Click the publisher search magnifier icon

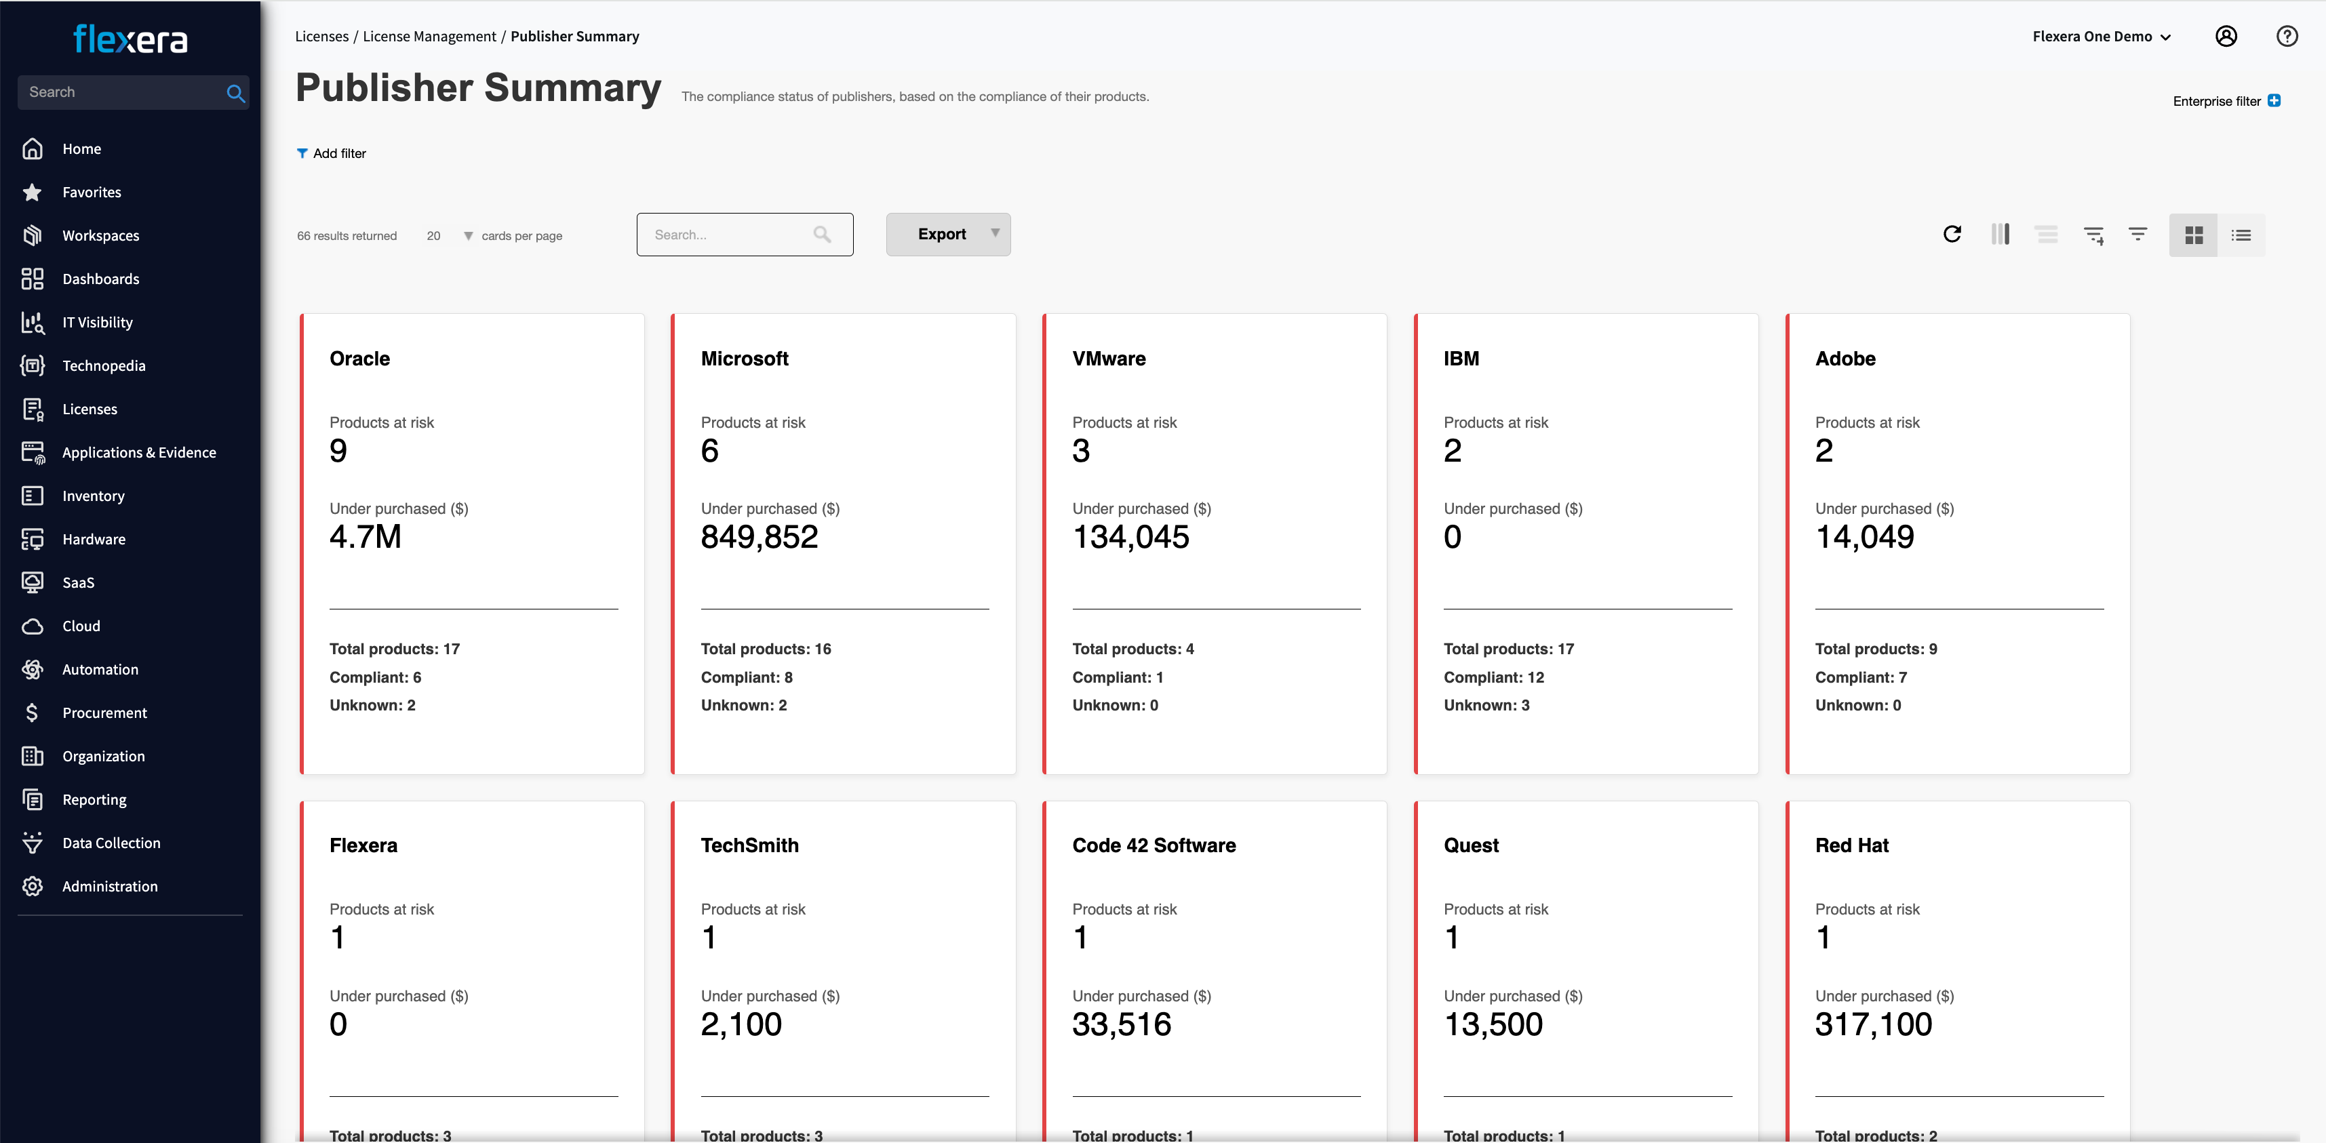coord(822,235)
